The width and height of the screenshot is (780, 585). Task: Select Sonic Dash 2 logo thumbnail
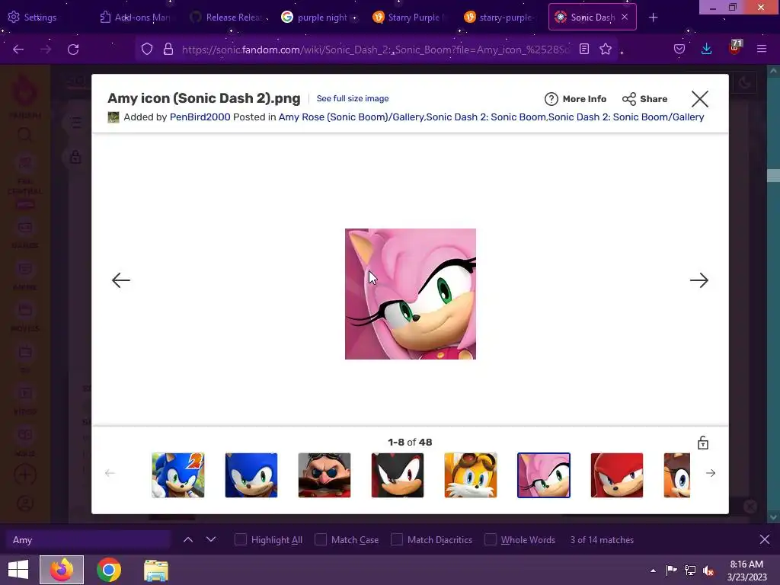point(178,475)
